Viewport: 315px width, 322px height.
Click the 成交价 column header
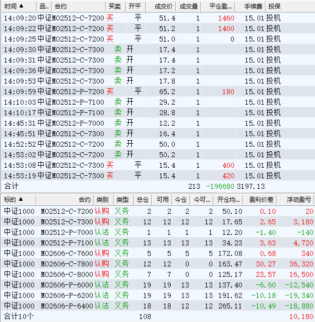161,7
